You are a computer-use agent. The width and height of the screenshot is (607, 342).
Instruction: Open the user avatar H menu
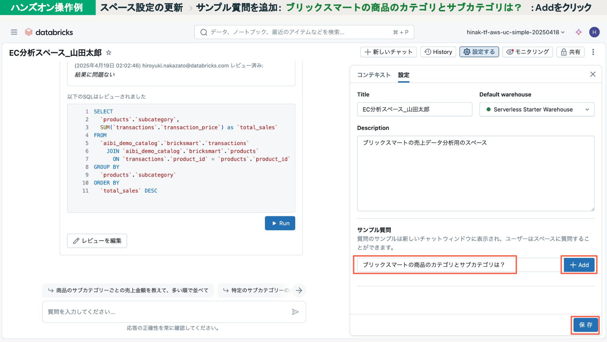pos(594,32)
